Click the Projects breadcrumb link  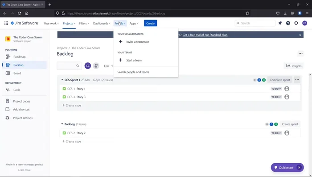(62, 48)
